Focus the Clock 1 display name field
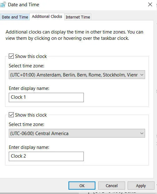 pyautogui.click(x=46, y=97)
